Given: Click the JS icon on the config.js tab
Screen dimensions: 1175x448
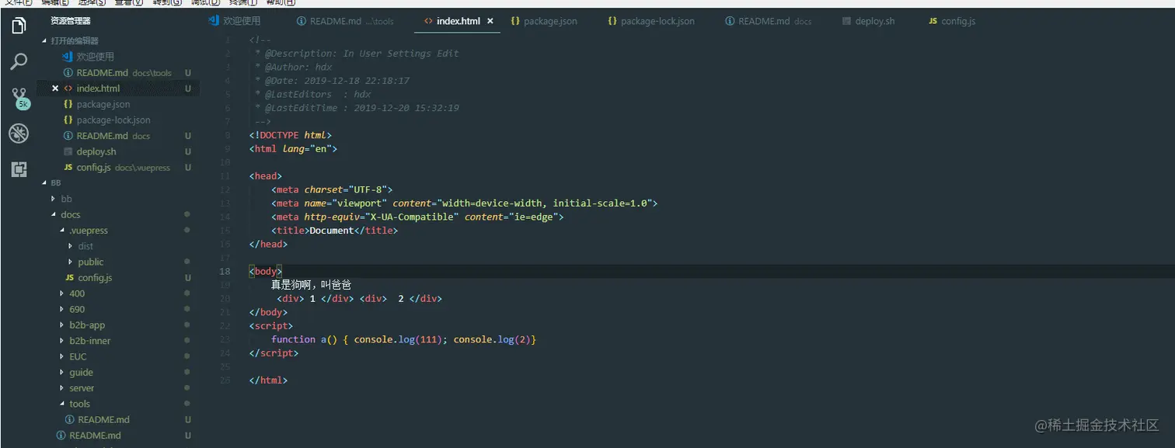Looking at the screenshot, I should click(x=933, y=21).
